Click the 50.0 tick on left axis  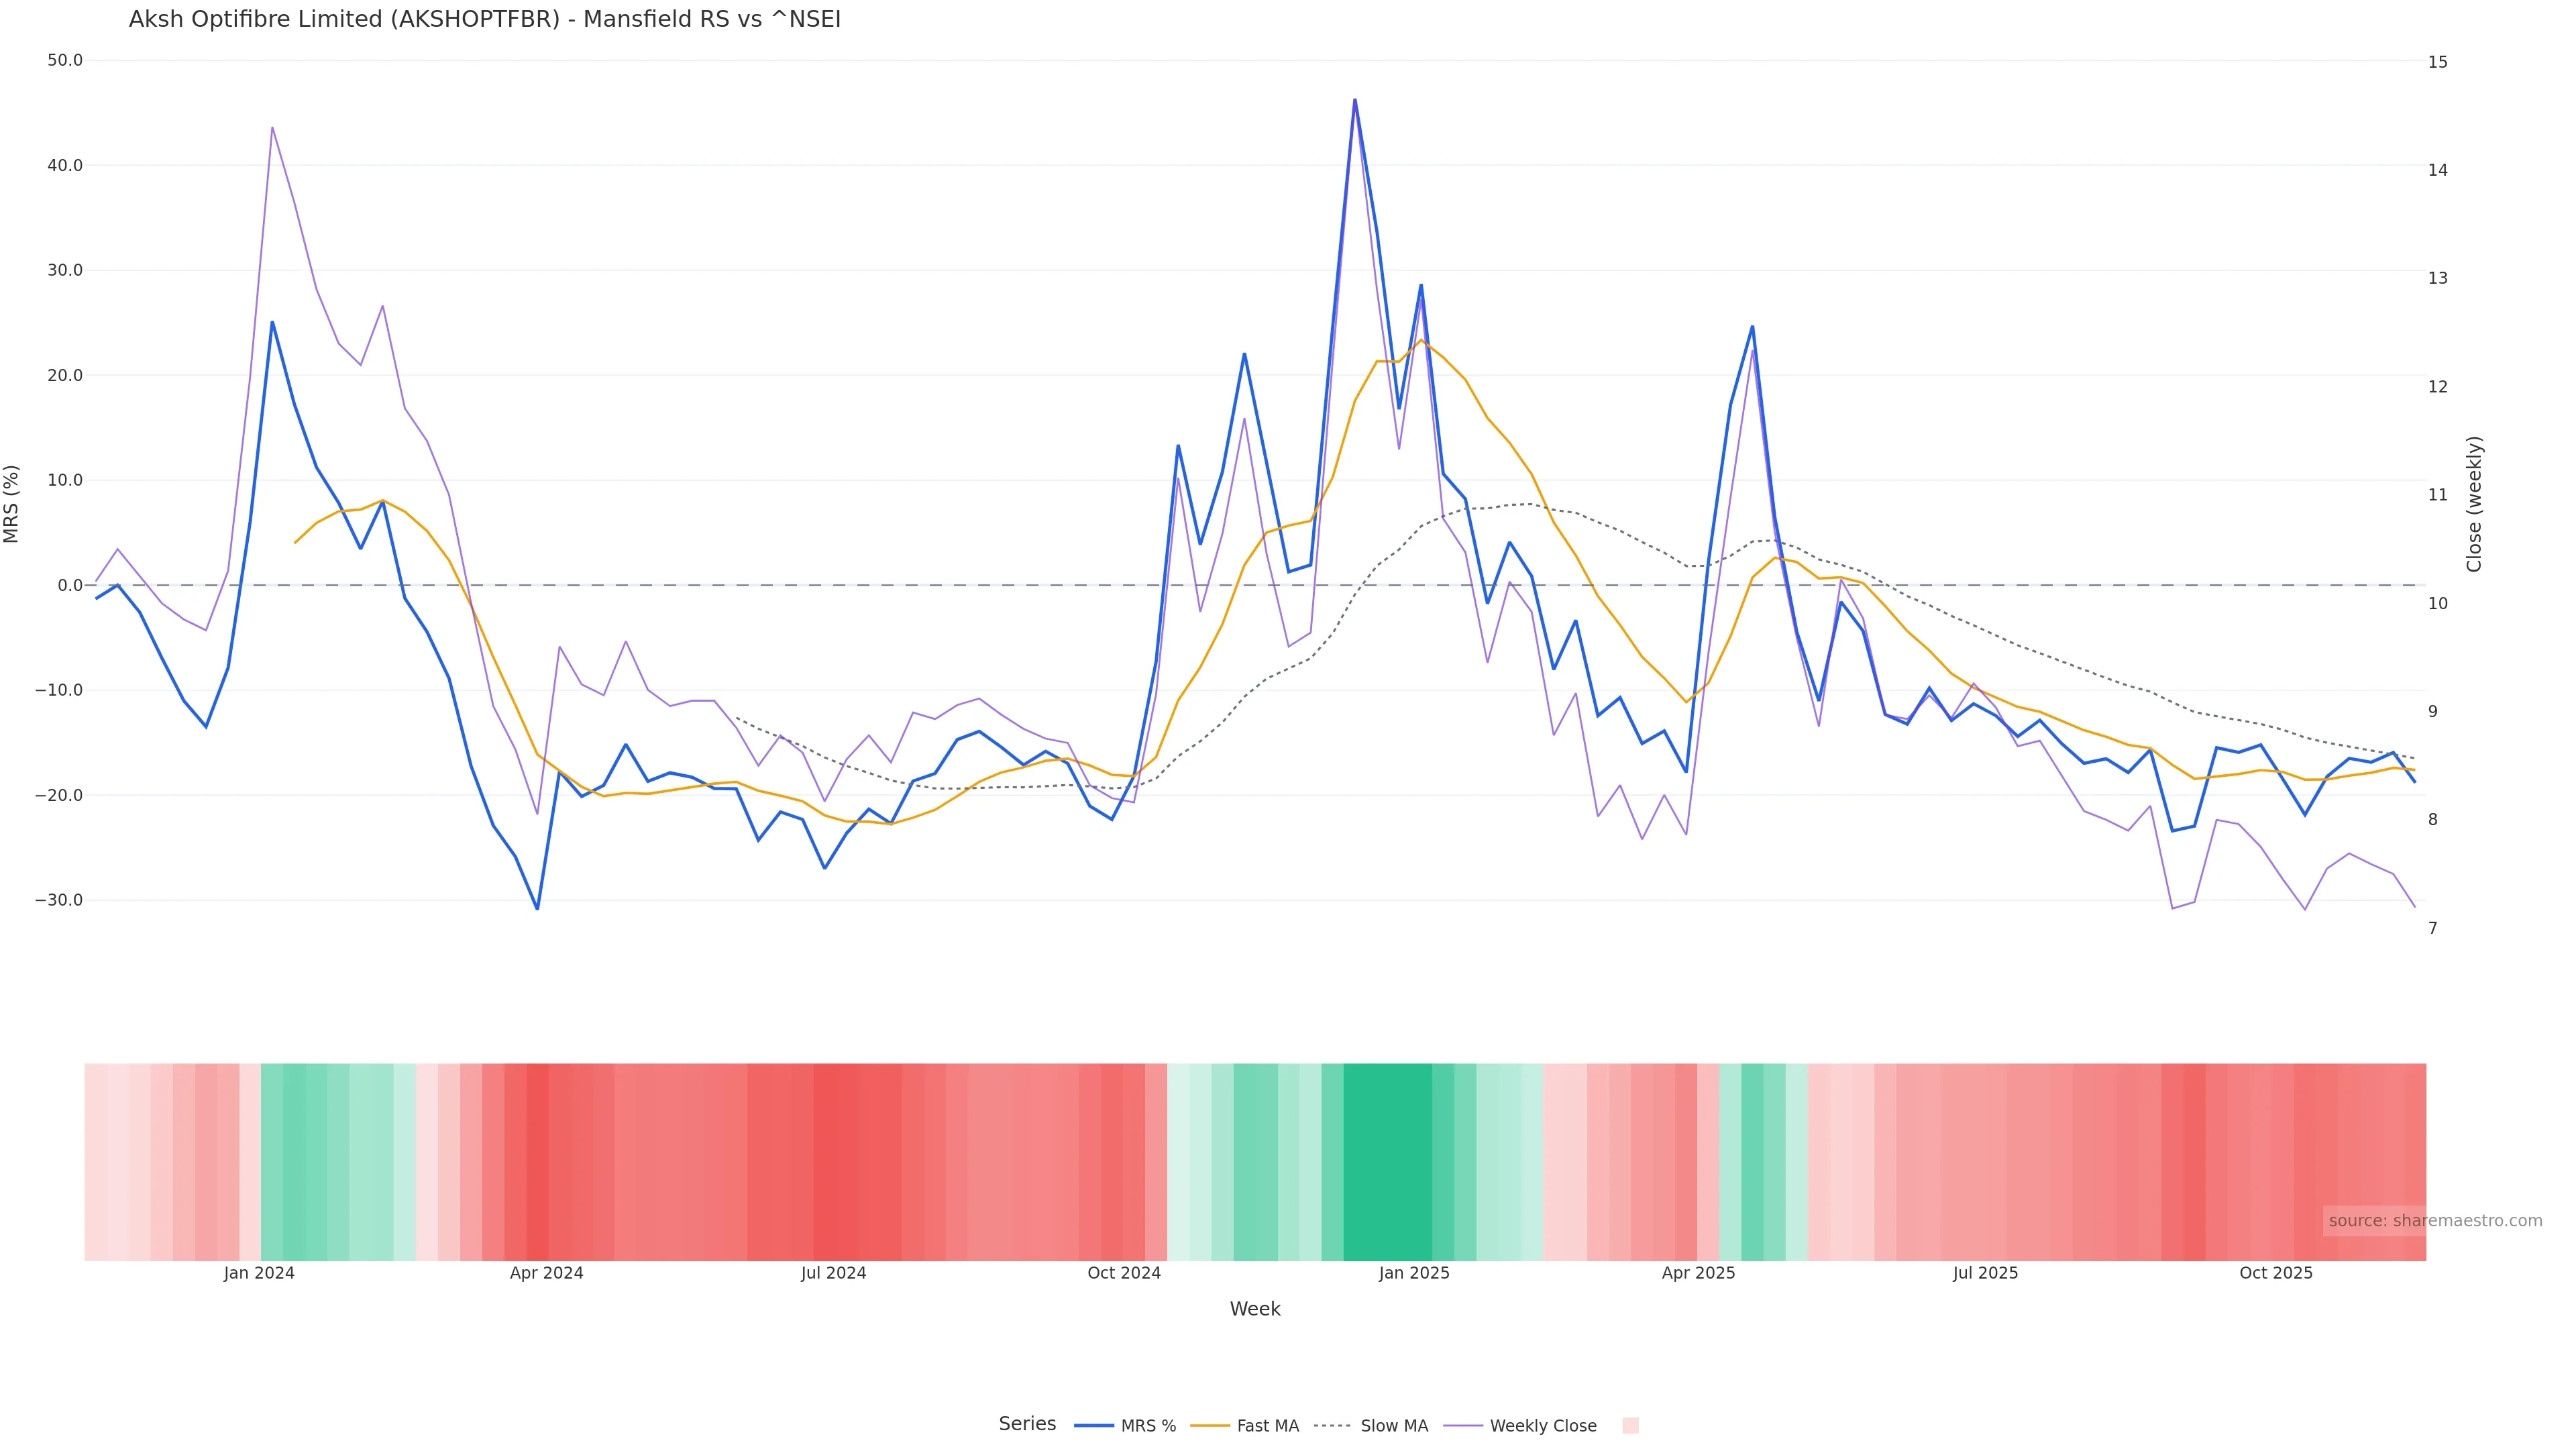pos(65,60)
